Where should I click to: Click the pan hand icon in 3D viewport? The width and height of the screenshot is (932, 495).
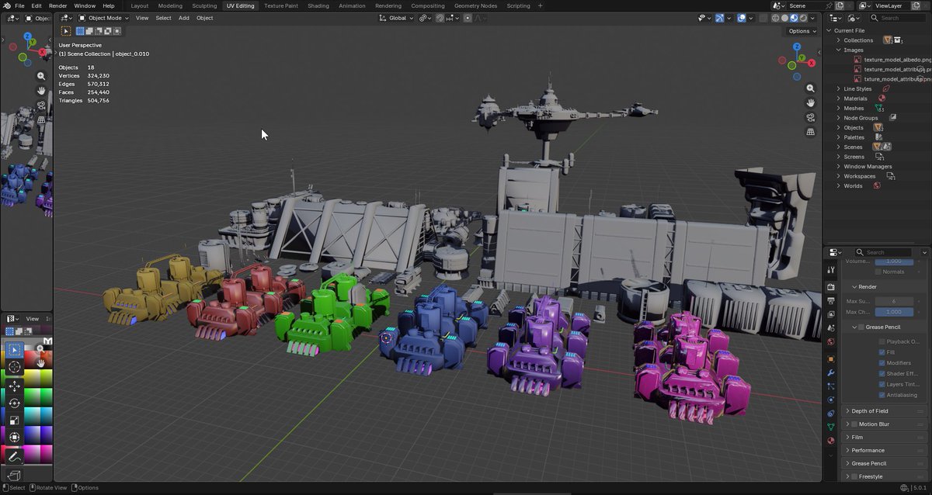pyautogui.click(x=810, y=103)
